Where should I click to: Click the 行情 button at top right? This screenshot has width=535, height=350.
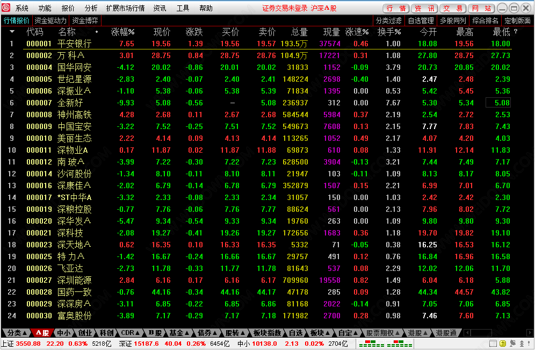396,8
